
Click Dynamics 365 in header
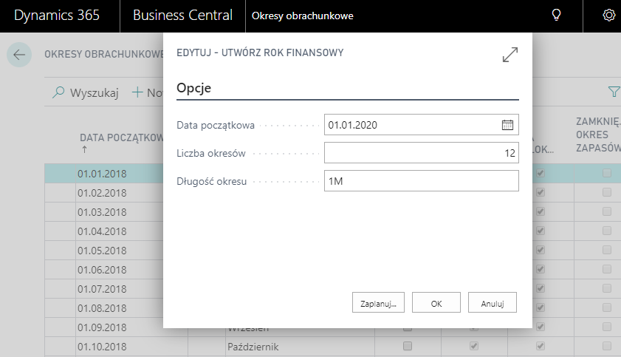(57, 16)
